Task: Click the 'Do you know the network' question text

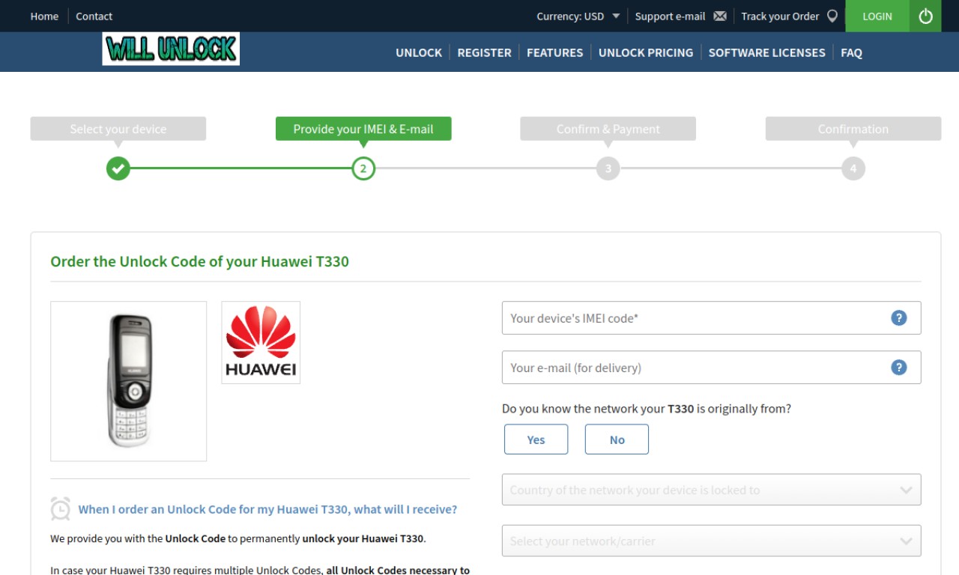Action: pyautogui.click(x=647, y=409)
